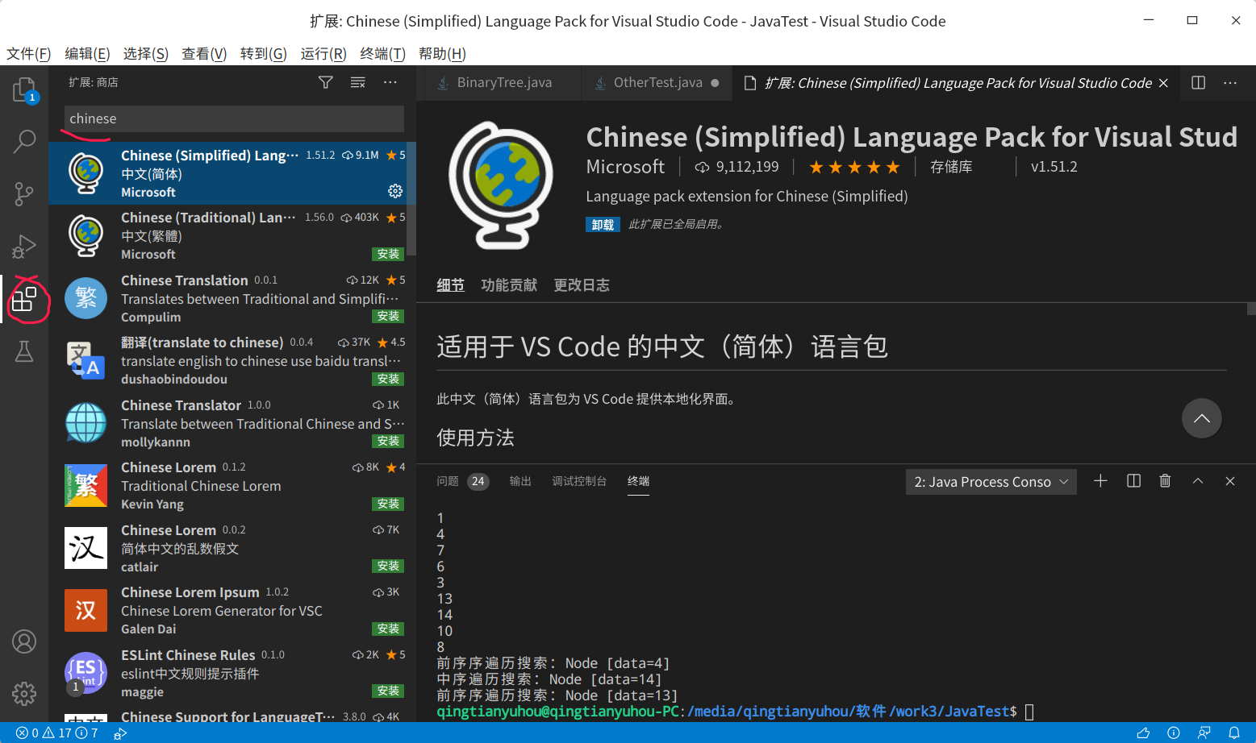Click the extension list scrollbar thumb
The height and width of the screenshot is (743, 1256).
(411, 199)
